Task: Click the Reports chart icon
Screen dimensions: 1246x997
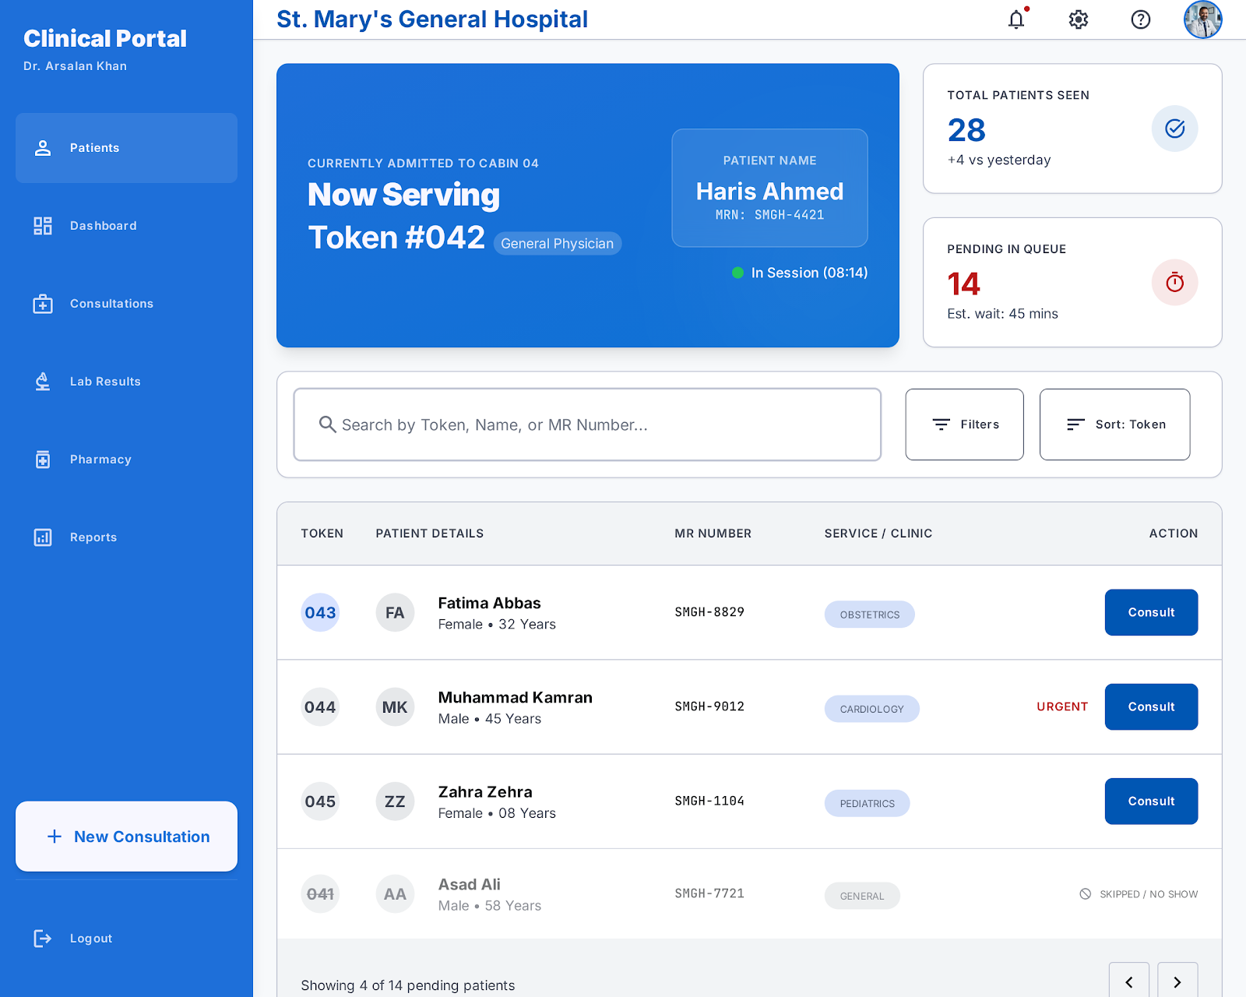Action: click(43, 537)
